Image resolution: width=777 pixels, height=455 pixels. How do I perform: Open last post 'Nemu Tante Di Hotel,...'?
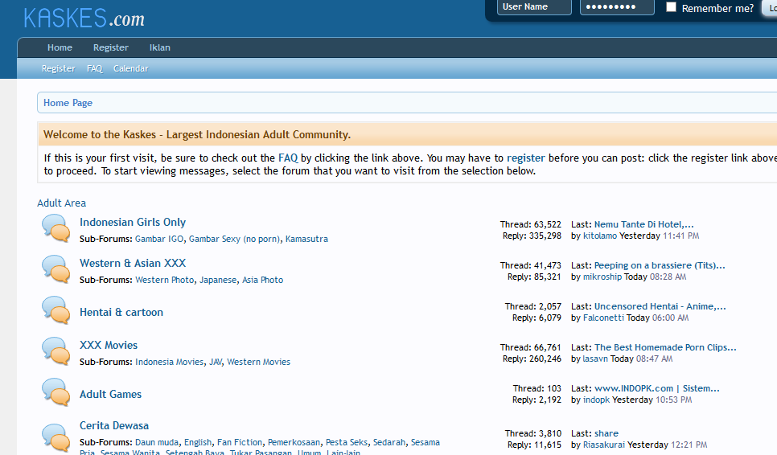[x=643, y=224]
